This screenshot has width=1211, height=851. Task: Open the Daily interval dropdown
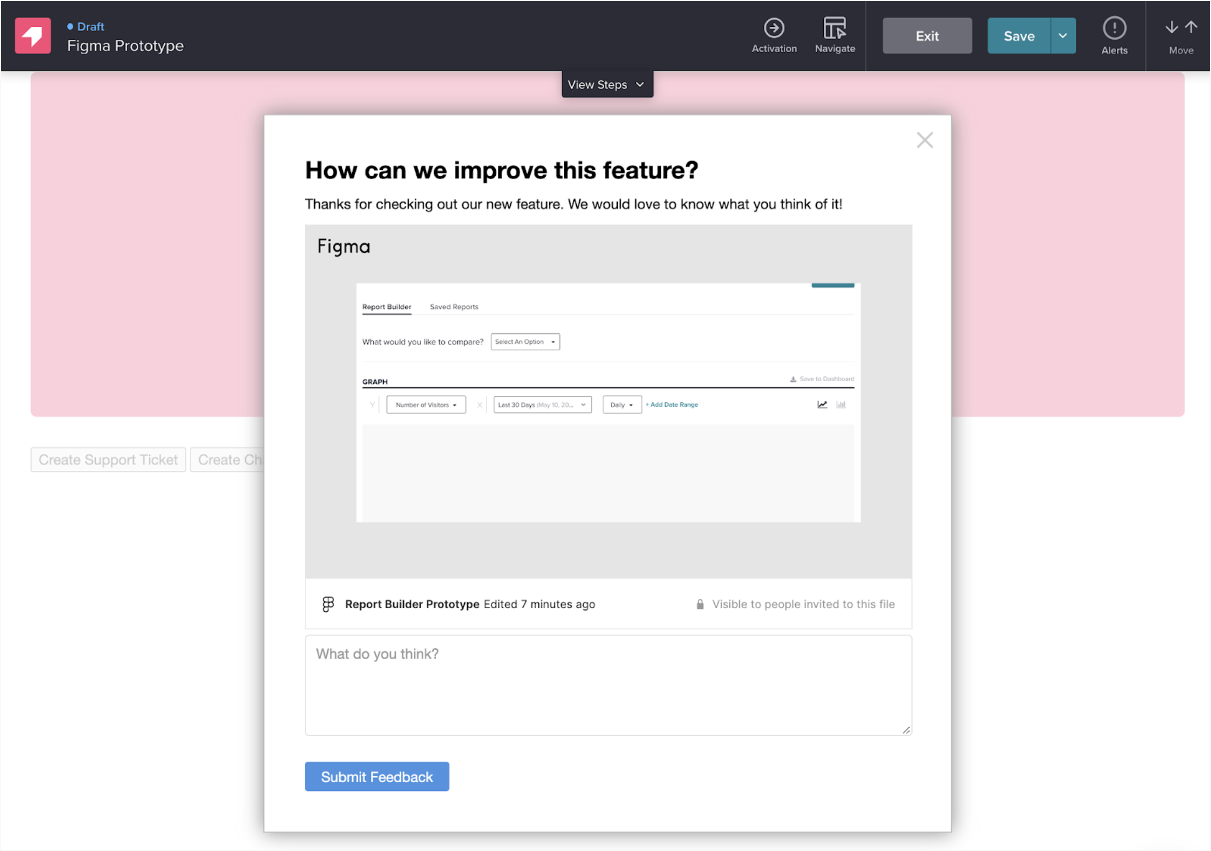tap(622, 405)
